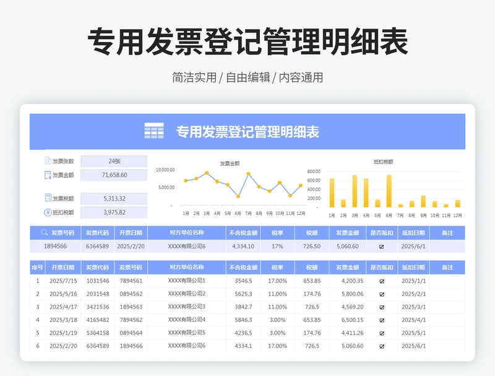
Task: Select invoice number cell 1894563
Action: click(x=131, y=307)
